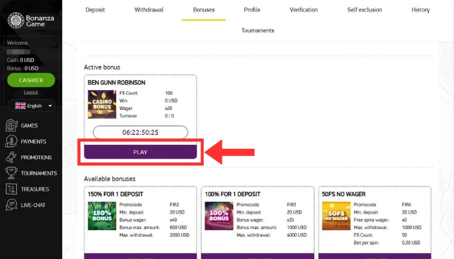Open the Tournaments tab below the top row
This screenshot has height=259, width=454.
point(257,30)
